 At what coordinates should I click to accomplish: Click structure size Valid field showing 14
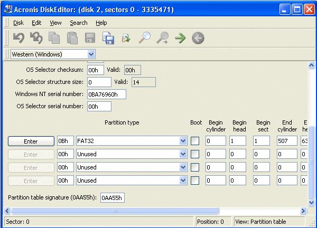tap(144, 82)
